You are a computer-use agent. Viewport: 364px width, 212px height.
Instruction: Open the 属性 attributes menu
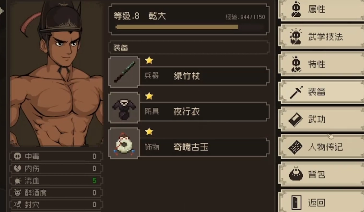tap(321, 10)
